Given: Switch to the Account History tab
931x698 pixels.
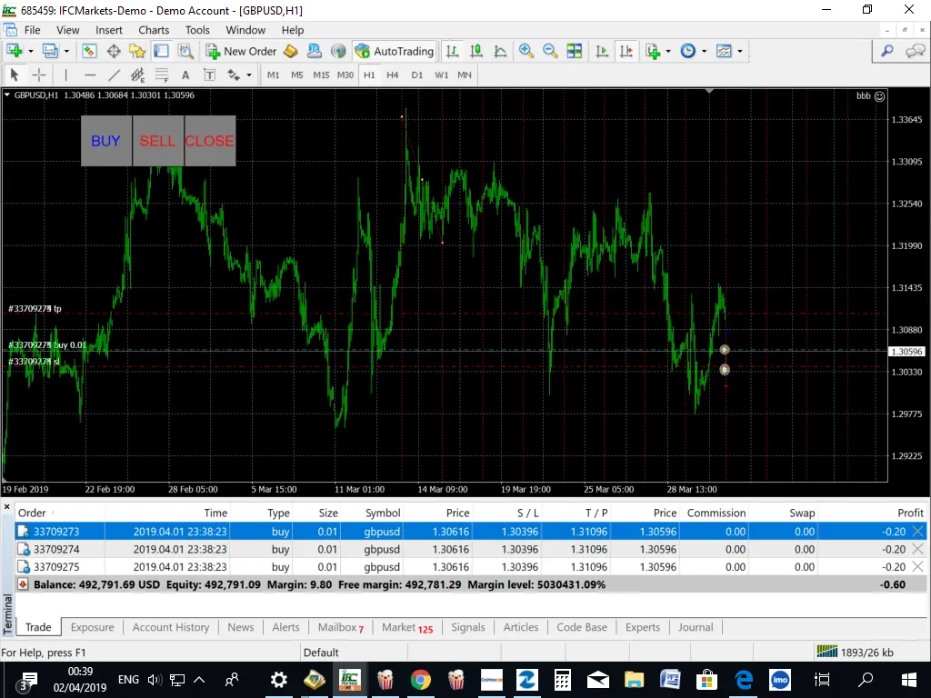Looking at the screenshot, I should pos(171,627).
